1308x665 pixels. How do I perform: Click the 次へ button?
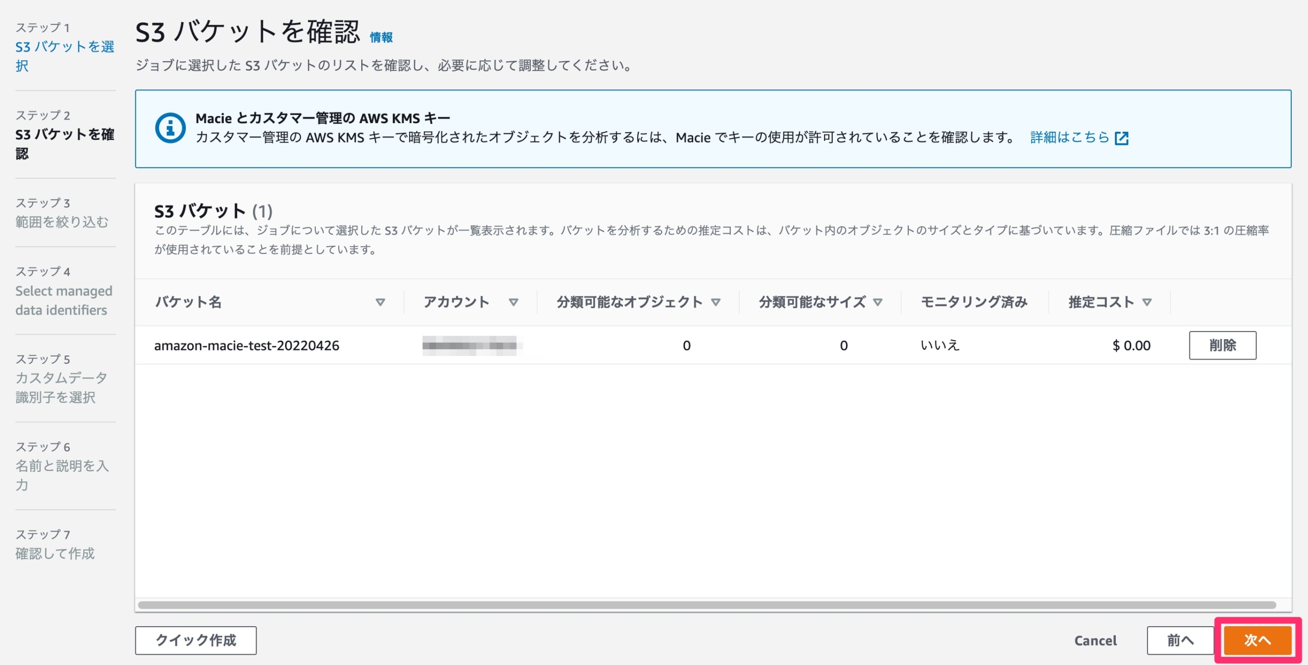(x=1256, y=640)
